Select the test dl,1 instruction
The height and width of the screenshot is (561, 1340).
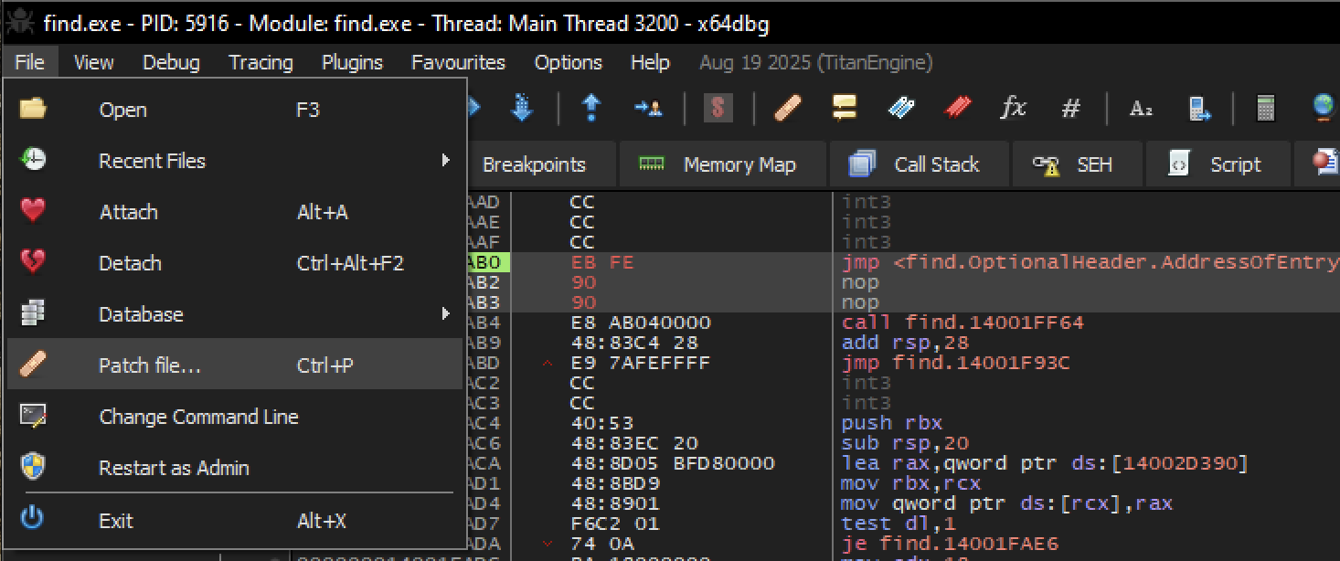pos(897,524)
